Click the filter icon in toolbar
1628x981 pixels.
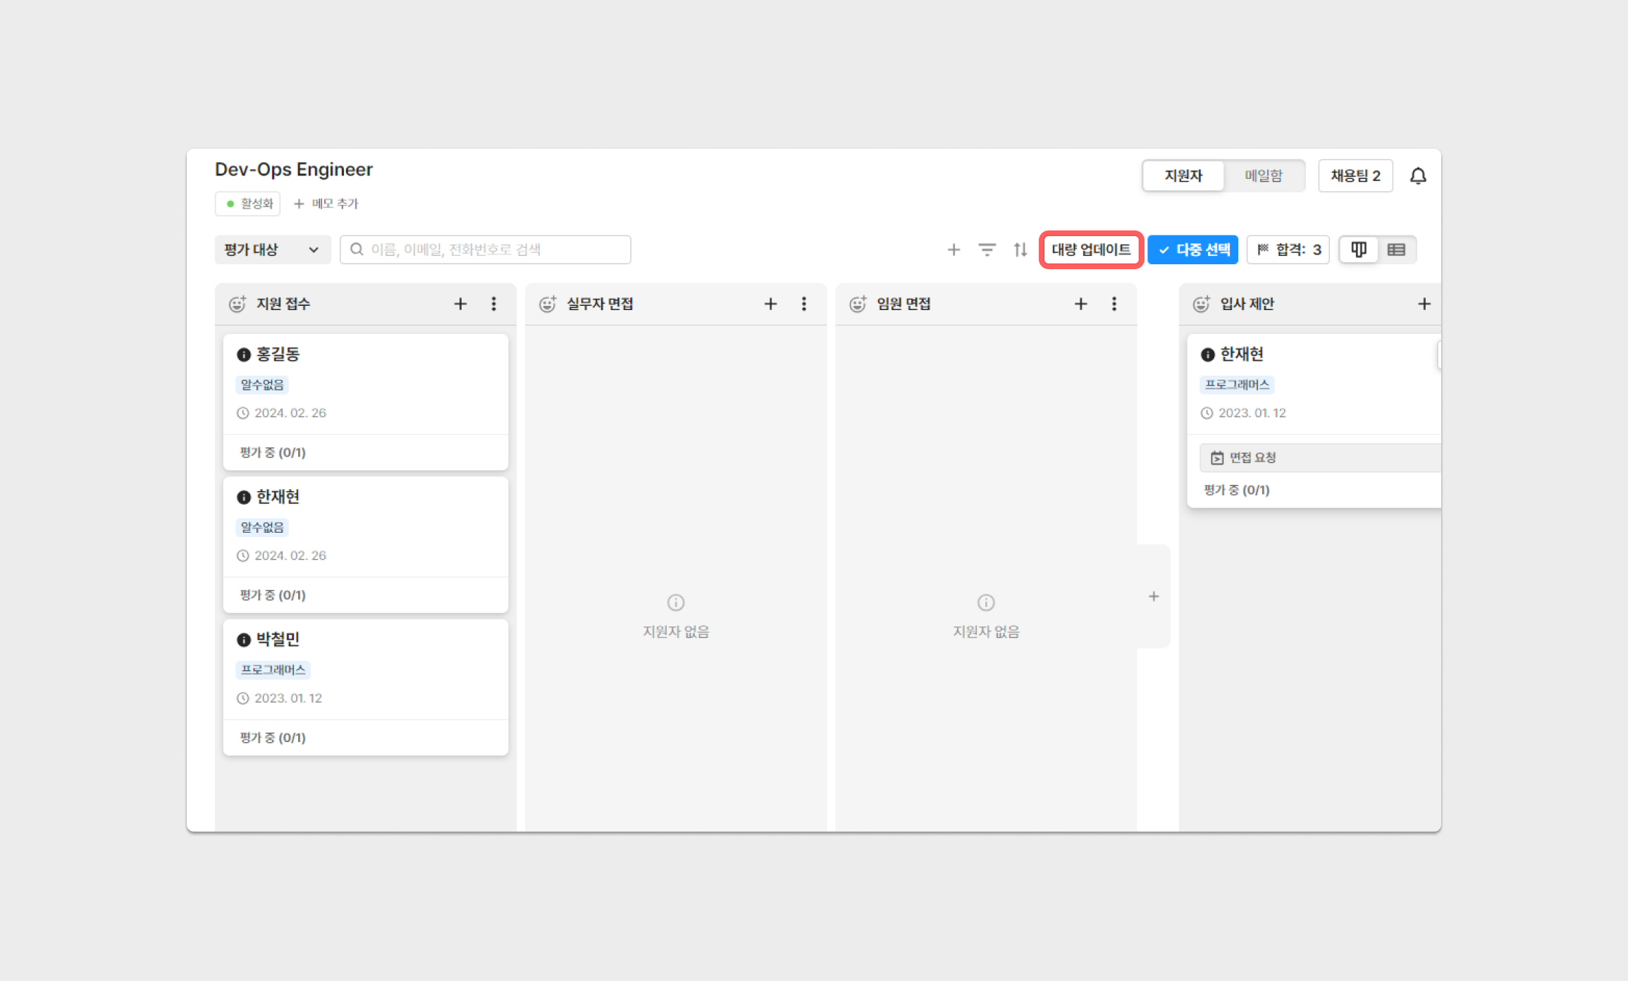click(x=987, y=249)
